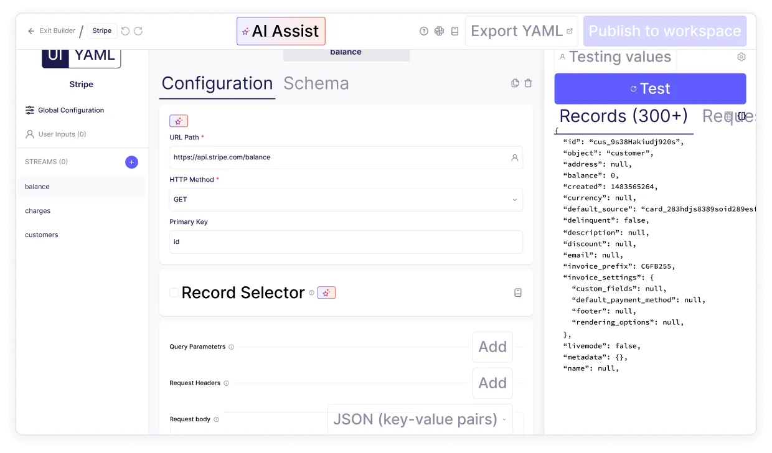Viewport: 772px width, 453px height.
Task: Click AI sparkle icon beside Record Selector
Action: [326, 292]
